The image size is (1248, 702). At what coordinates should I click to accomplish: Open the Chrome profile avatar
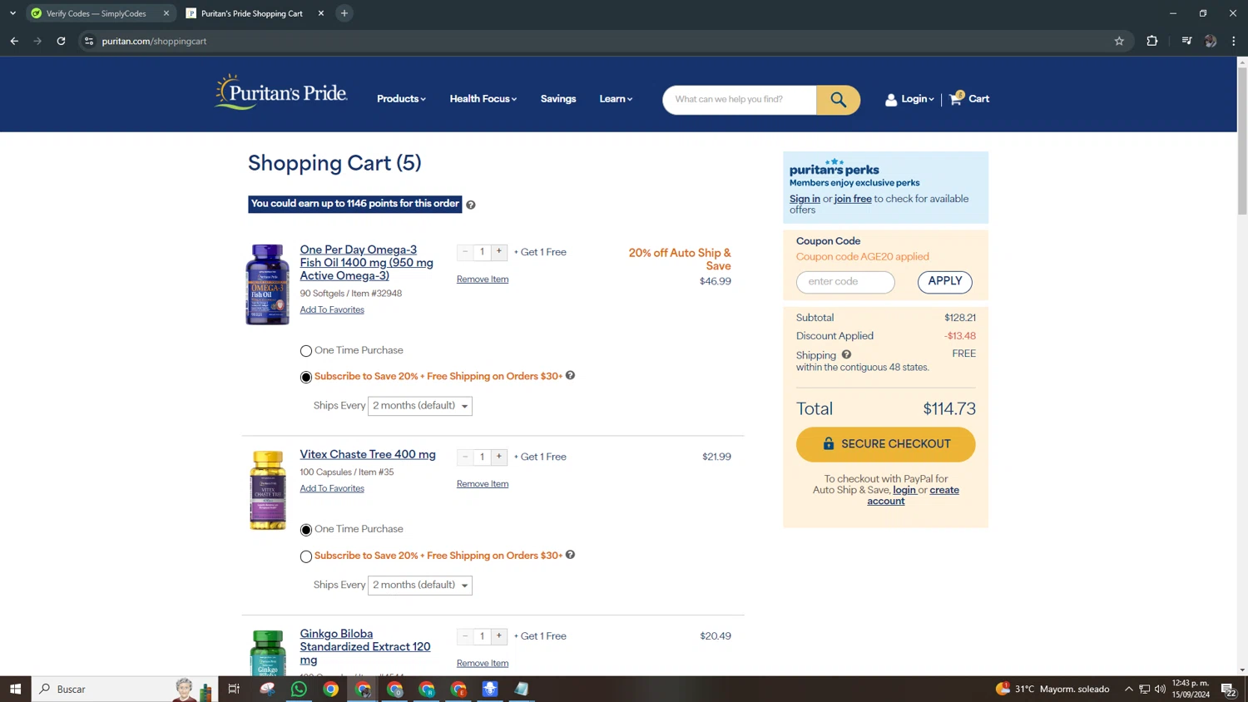point(1211,41)
